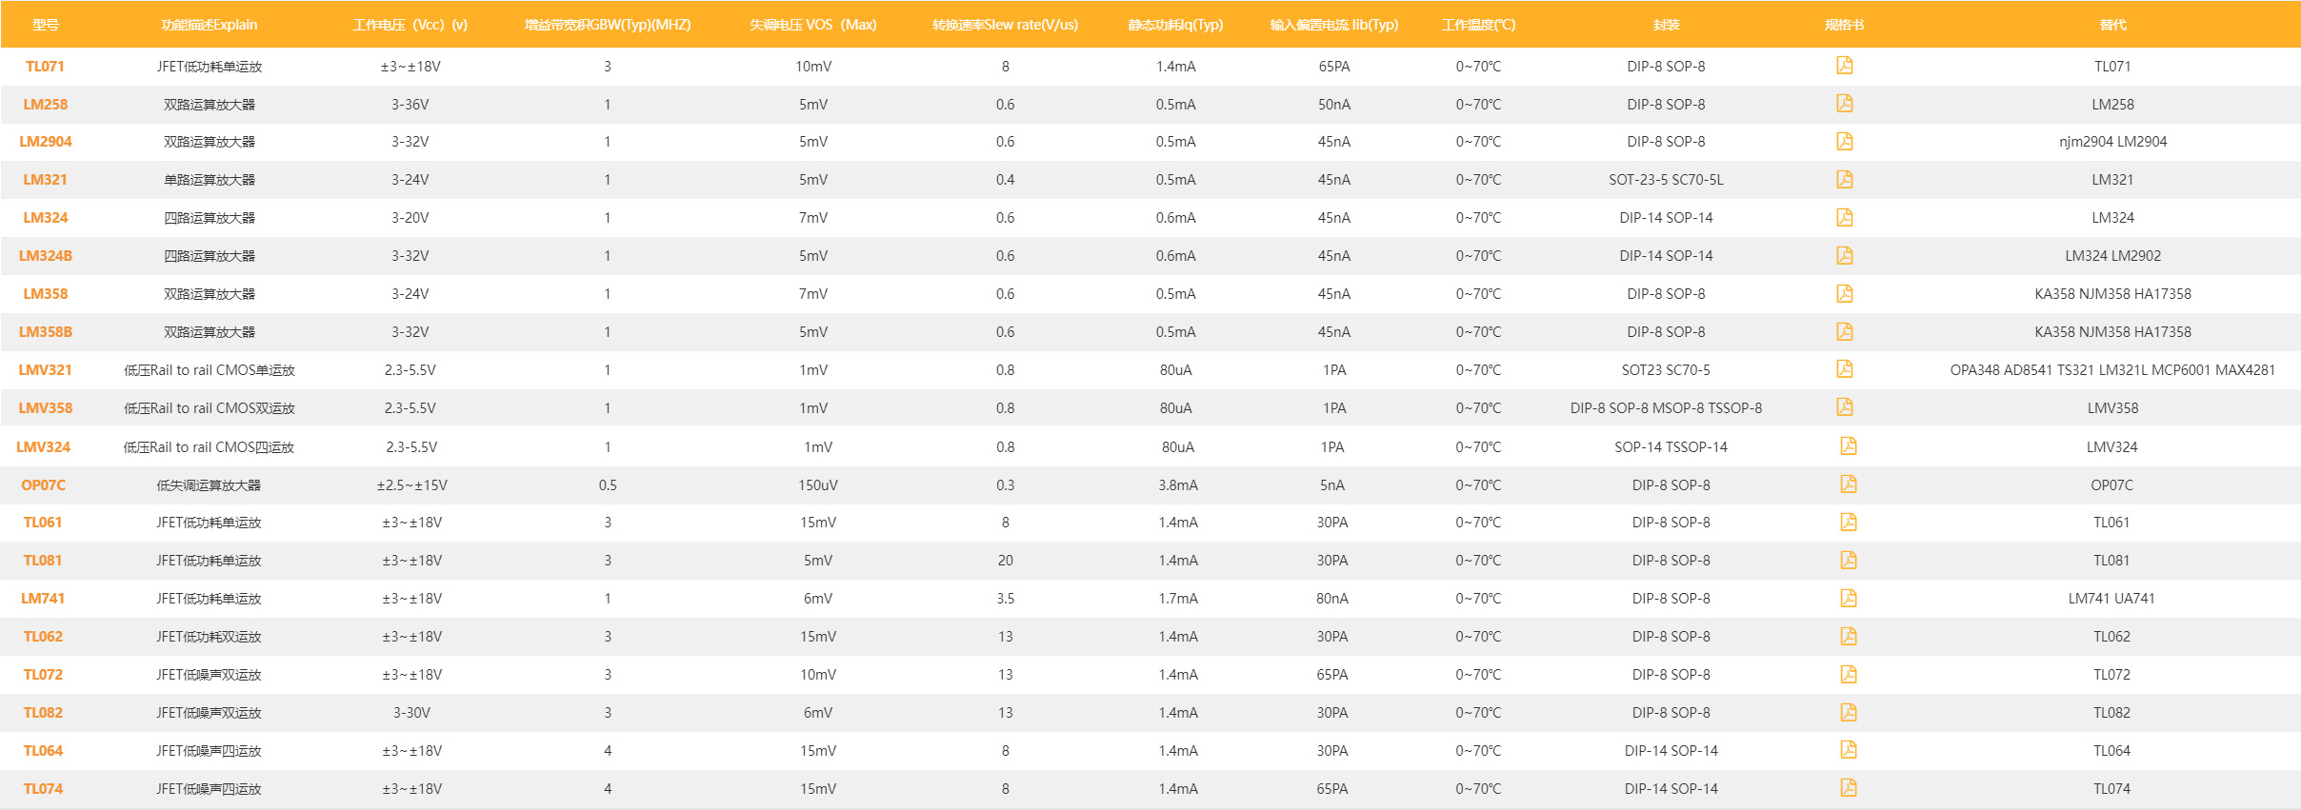Click the 替代 column header
Screen dimensions: 2301x810
pos(2112,25)
